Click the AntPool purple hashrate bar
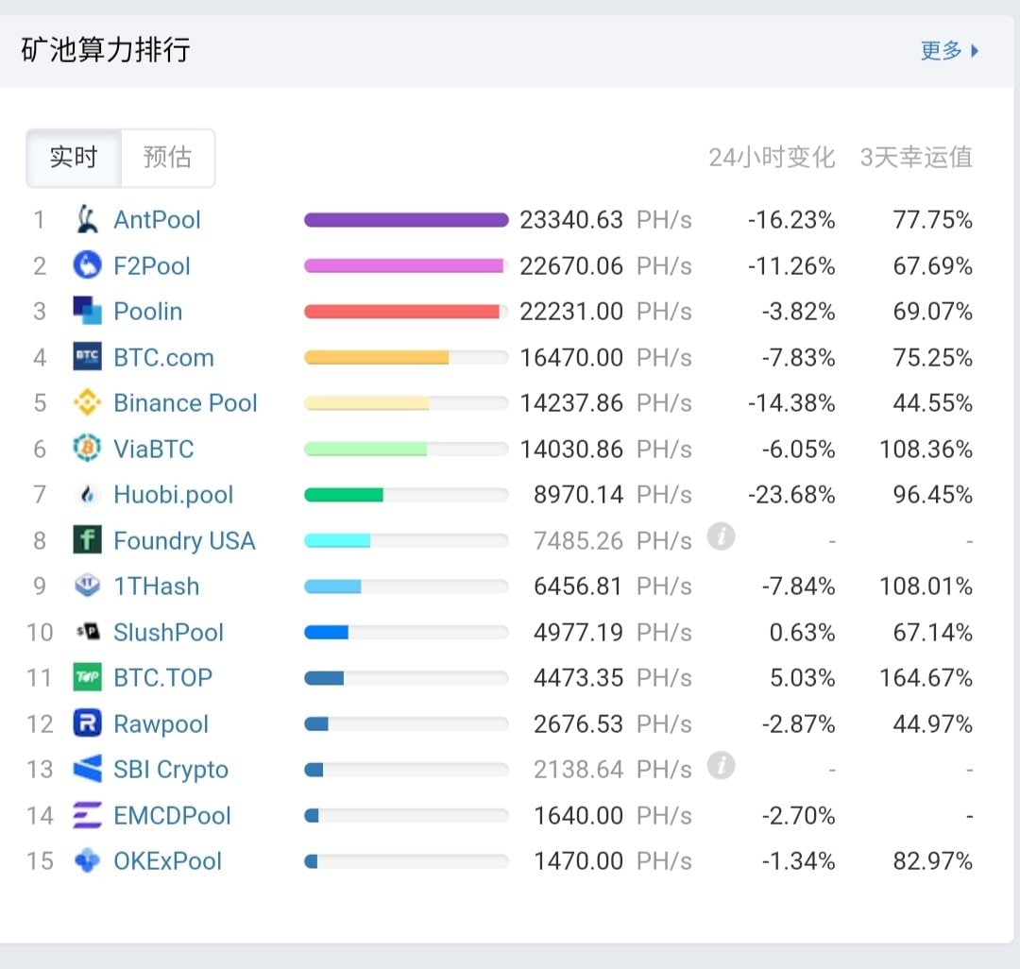Image resolution: width=1020 pixels, height=969 pixels. [x=406, y=220]
